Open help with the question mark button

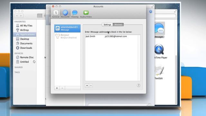(138, 85)
